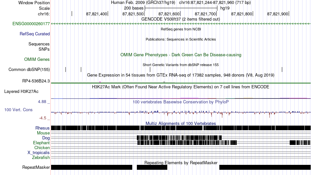Viewport: 311px width, 175px height.
Task: Click dbSNP variant tick just after 87,821,500
Action: 150,70
